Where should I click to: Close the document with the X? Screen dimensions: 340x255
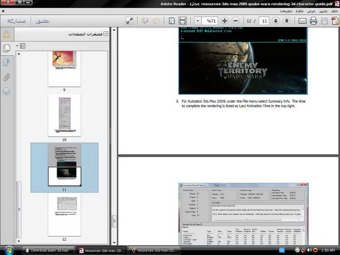[x=3, y=11]
